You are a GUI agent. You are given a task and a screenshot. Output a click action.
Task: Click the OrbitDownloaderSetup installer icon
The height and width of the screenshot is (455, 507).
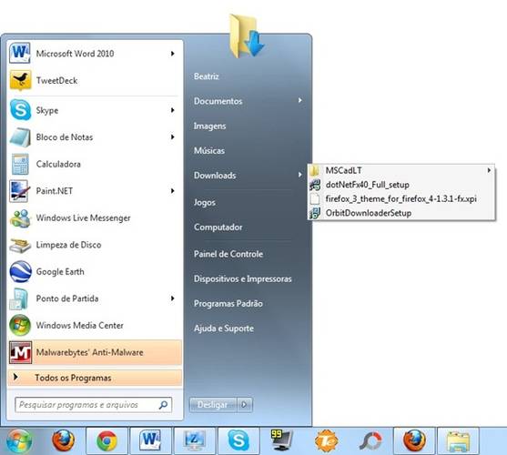pos(315,213)
